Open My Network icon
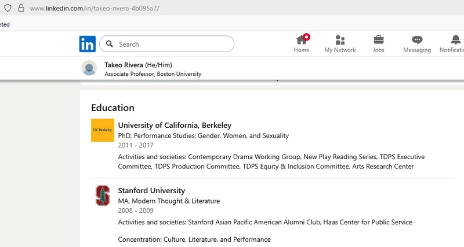This screenshot has width=464, height=247. [x=340, y=40]
